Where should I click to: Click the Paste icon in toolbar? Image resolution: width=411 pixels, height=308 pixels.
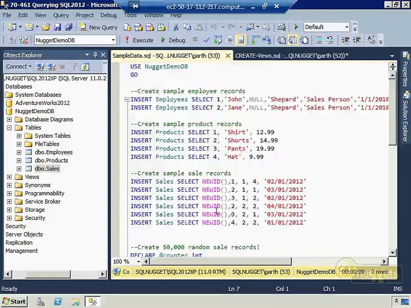click(199, 27)
